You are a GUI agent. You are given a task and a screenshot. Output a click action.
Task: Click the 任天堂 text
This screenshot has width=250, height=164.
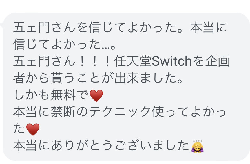coord(133,61)
